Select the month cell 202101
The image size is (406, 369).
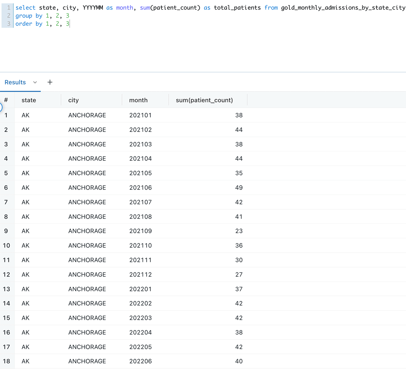click(x=140, y=115)
